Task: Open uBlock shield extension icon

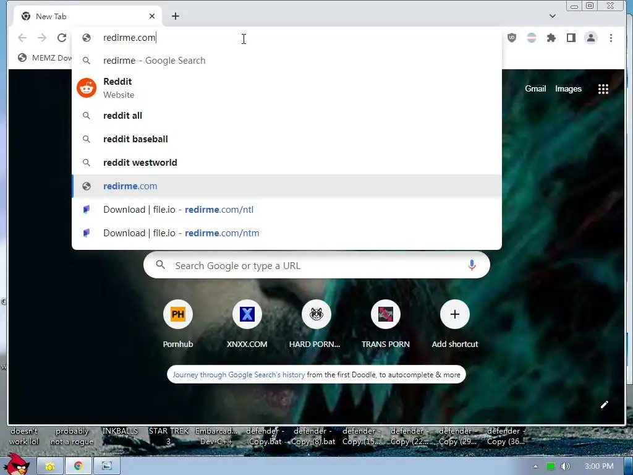Action: 511,38
